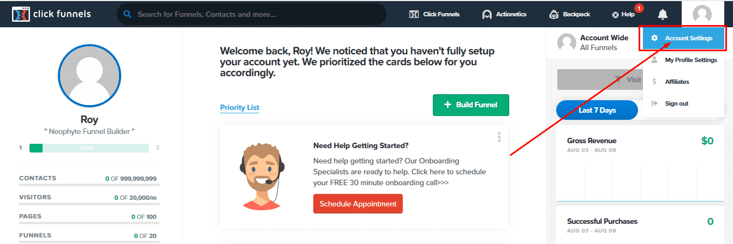Open the Priority List link

[240, 107]
